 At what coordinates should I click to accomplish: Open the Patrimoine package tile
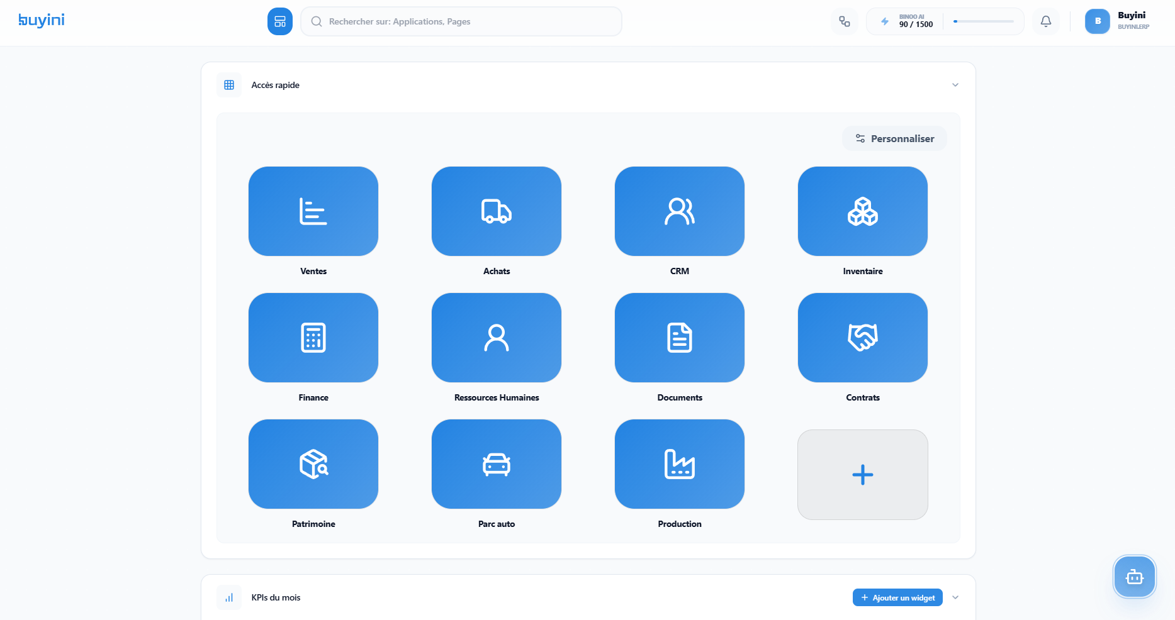pyautogui.click(x=313, y=464)
